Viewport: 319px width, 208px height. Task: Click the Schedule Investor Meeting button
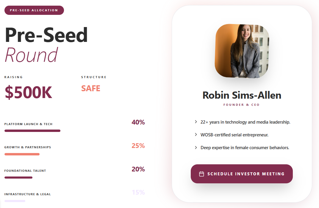point(242,174)
